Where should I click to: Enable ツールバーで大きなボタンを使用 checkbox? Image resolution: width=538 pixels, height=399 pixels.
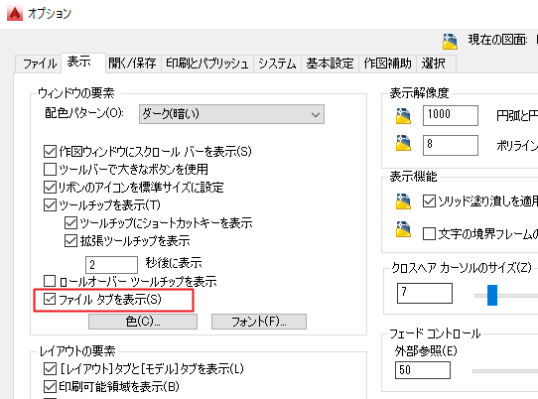[x=50, y=169]
